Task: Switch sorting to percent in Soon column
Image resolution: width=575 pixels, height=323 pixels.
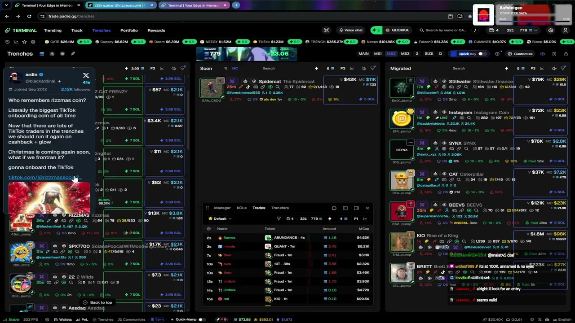Action: coord(226,69)
